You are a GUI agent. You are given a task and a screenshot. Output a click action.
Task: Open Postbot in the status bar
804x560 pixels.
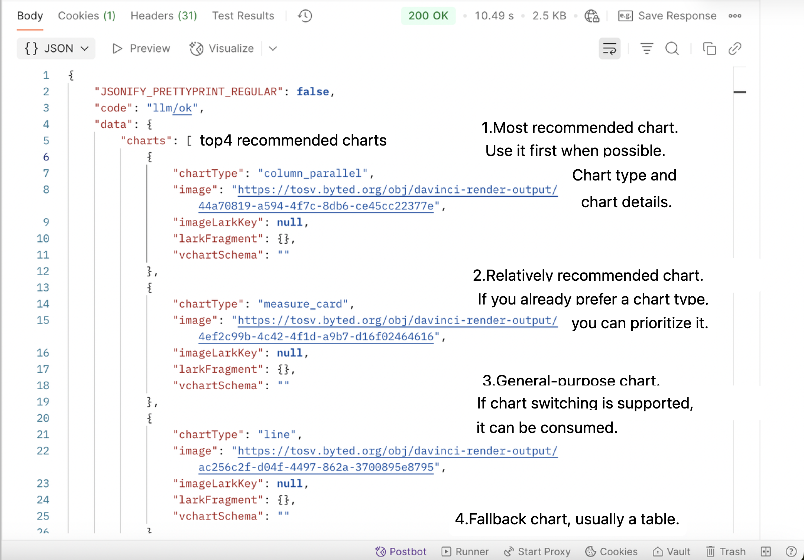tap(401, 551)
